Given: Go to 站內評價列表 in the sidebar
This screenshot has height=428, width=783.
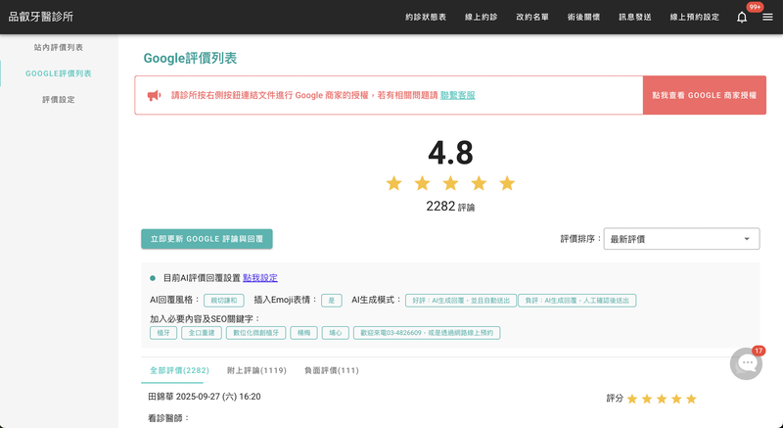Looking at the screenshot, I should pos(59,47).
